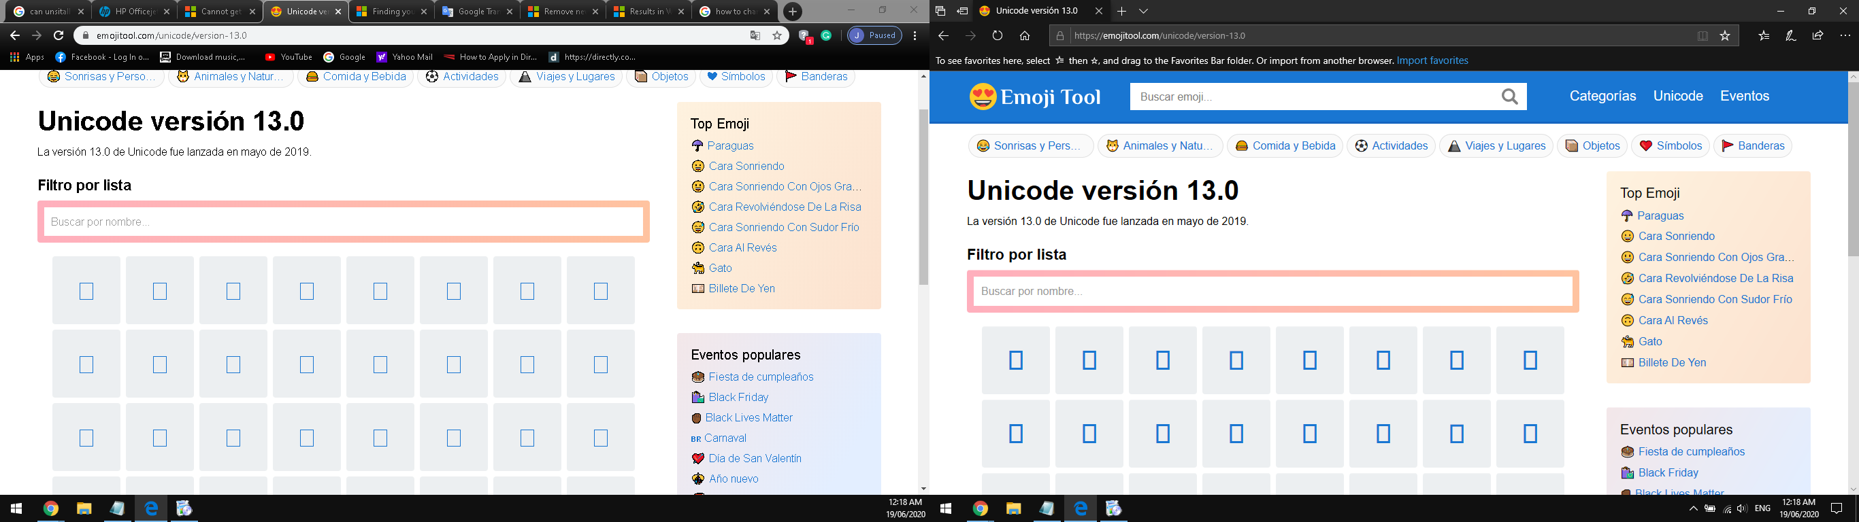The width and height of the screenshot is (1859, 522).
Task: Show hidden system tray icons
Action: click(1693, 509)
